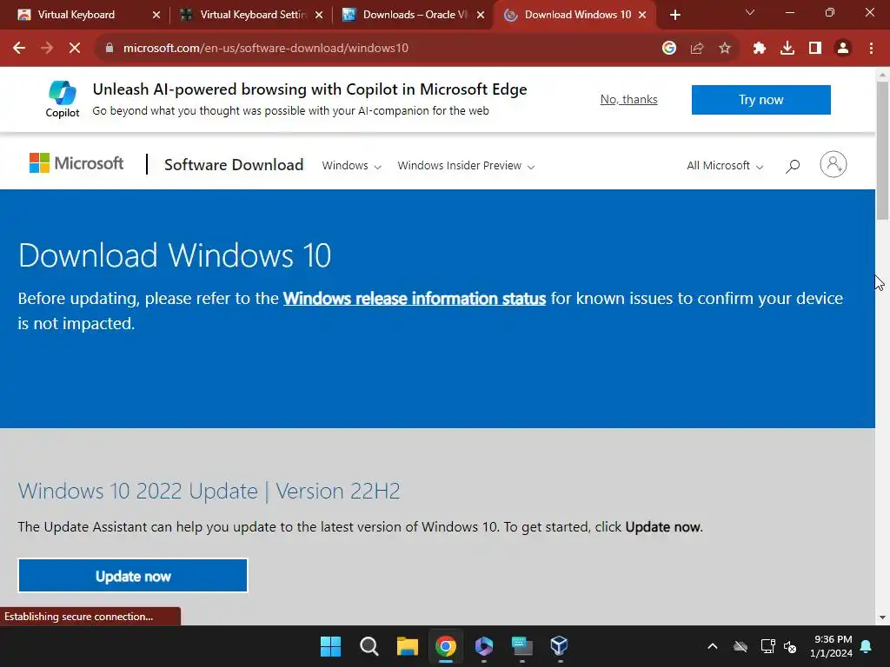Show hidden system tray icons

click(x=713, y=646)
